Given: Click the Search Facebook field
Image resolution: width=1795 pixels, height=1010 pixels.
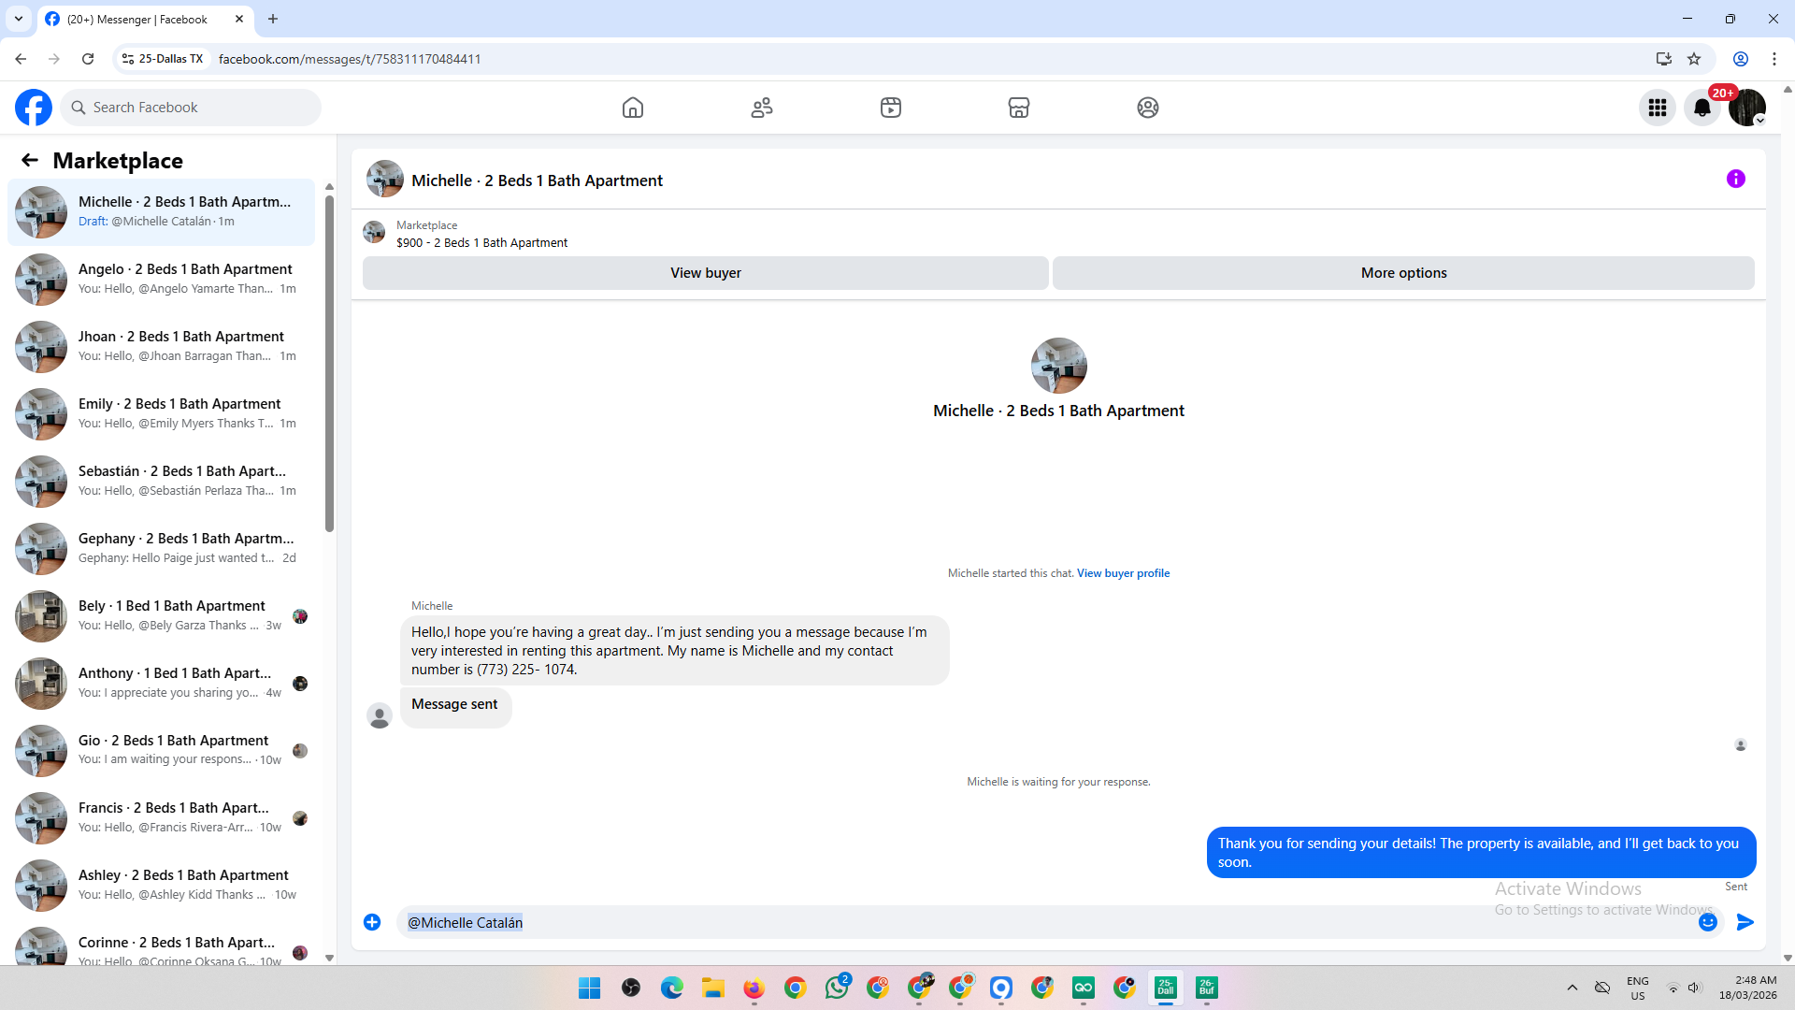Looking at the screenshot, I should point(191,108).
